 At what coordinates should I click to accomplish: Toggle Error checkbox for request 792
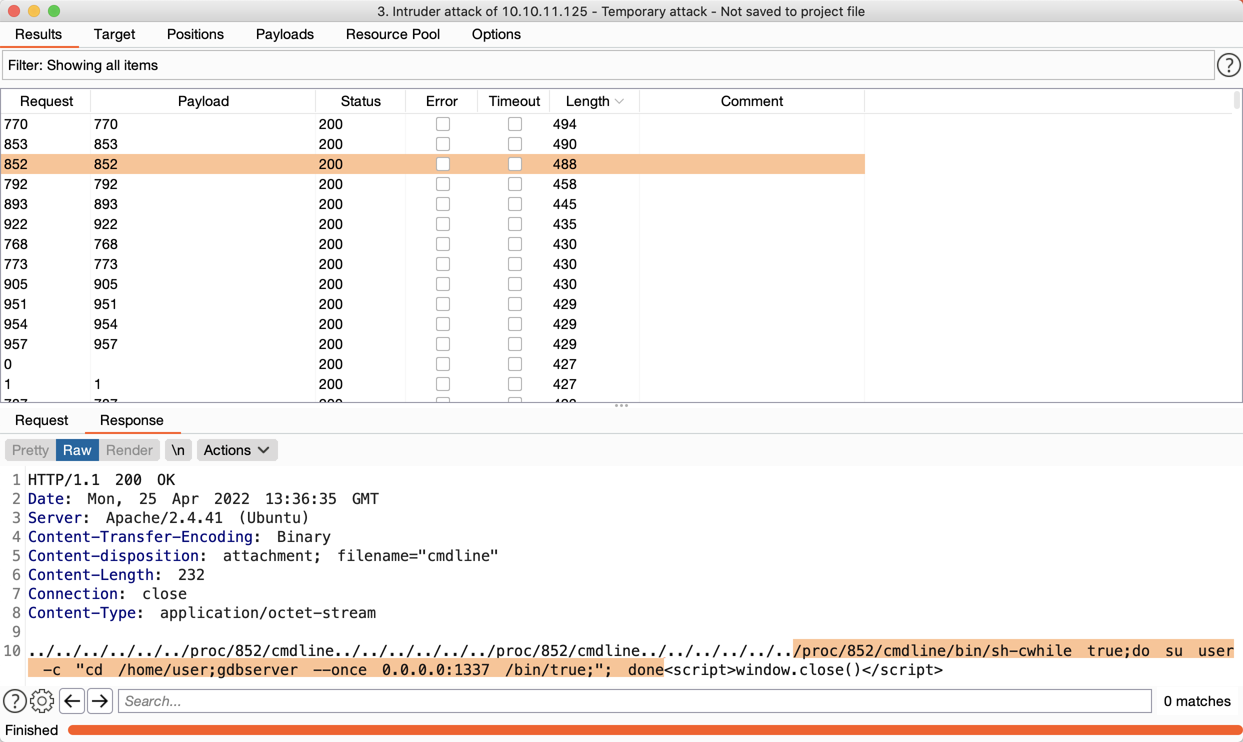442,184
